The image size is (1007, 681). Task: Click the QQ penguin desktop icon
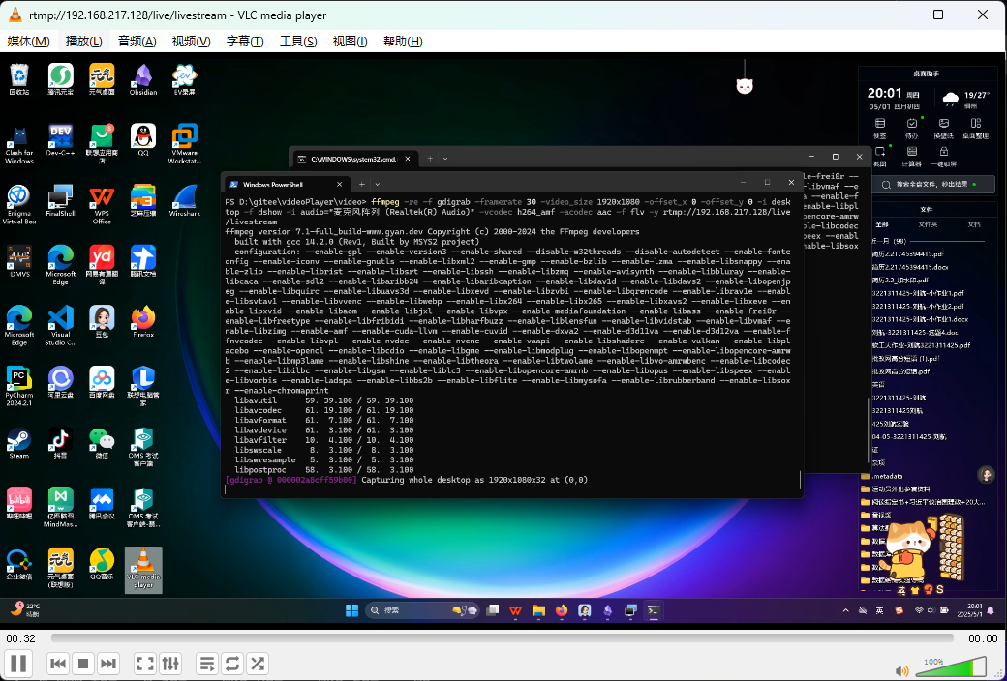coord(142,140)
